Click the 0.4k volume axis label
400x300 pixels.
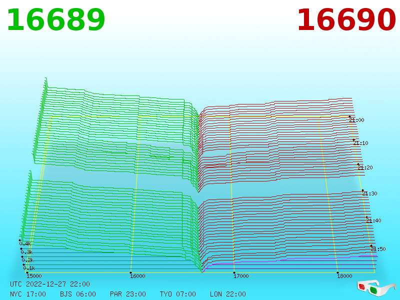coord(25,243)
